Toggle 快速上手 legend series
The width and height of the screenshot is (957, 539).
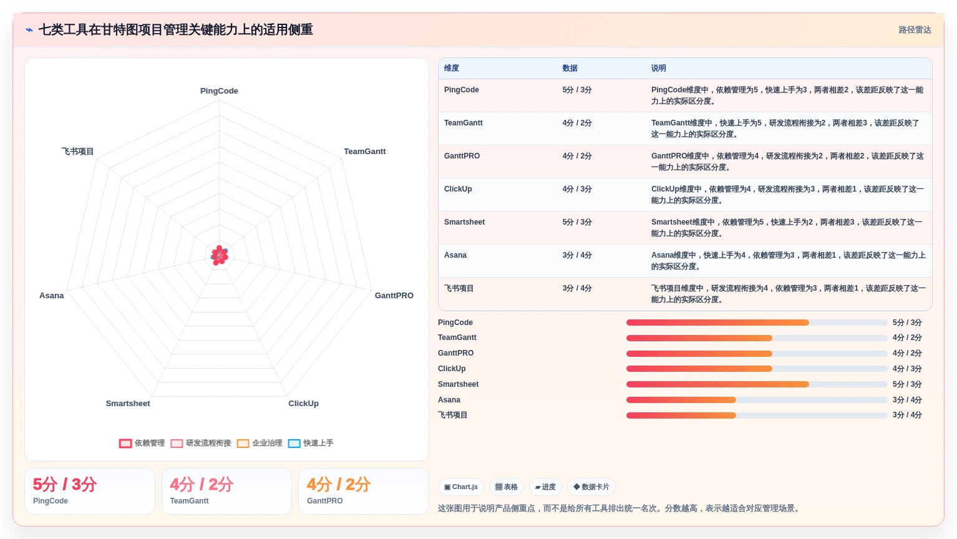pyautogui.click(x=311, y=444)
